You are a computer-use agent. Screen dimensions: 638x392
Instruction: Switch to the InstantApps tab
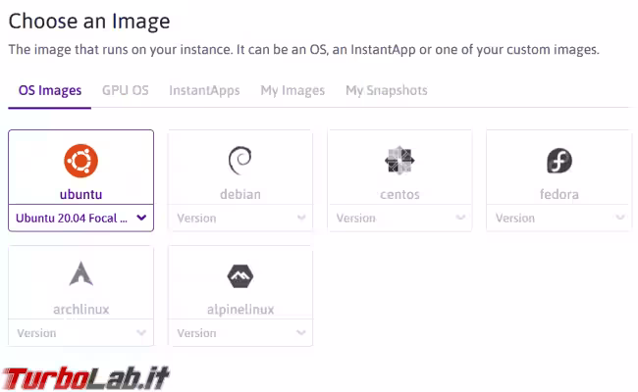[x=204, y=91]
